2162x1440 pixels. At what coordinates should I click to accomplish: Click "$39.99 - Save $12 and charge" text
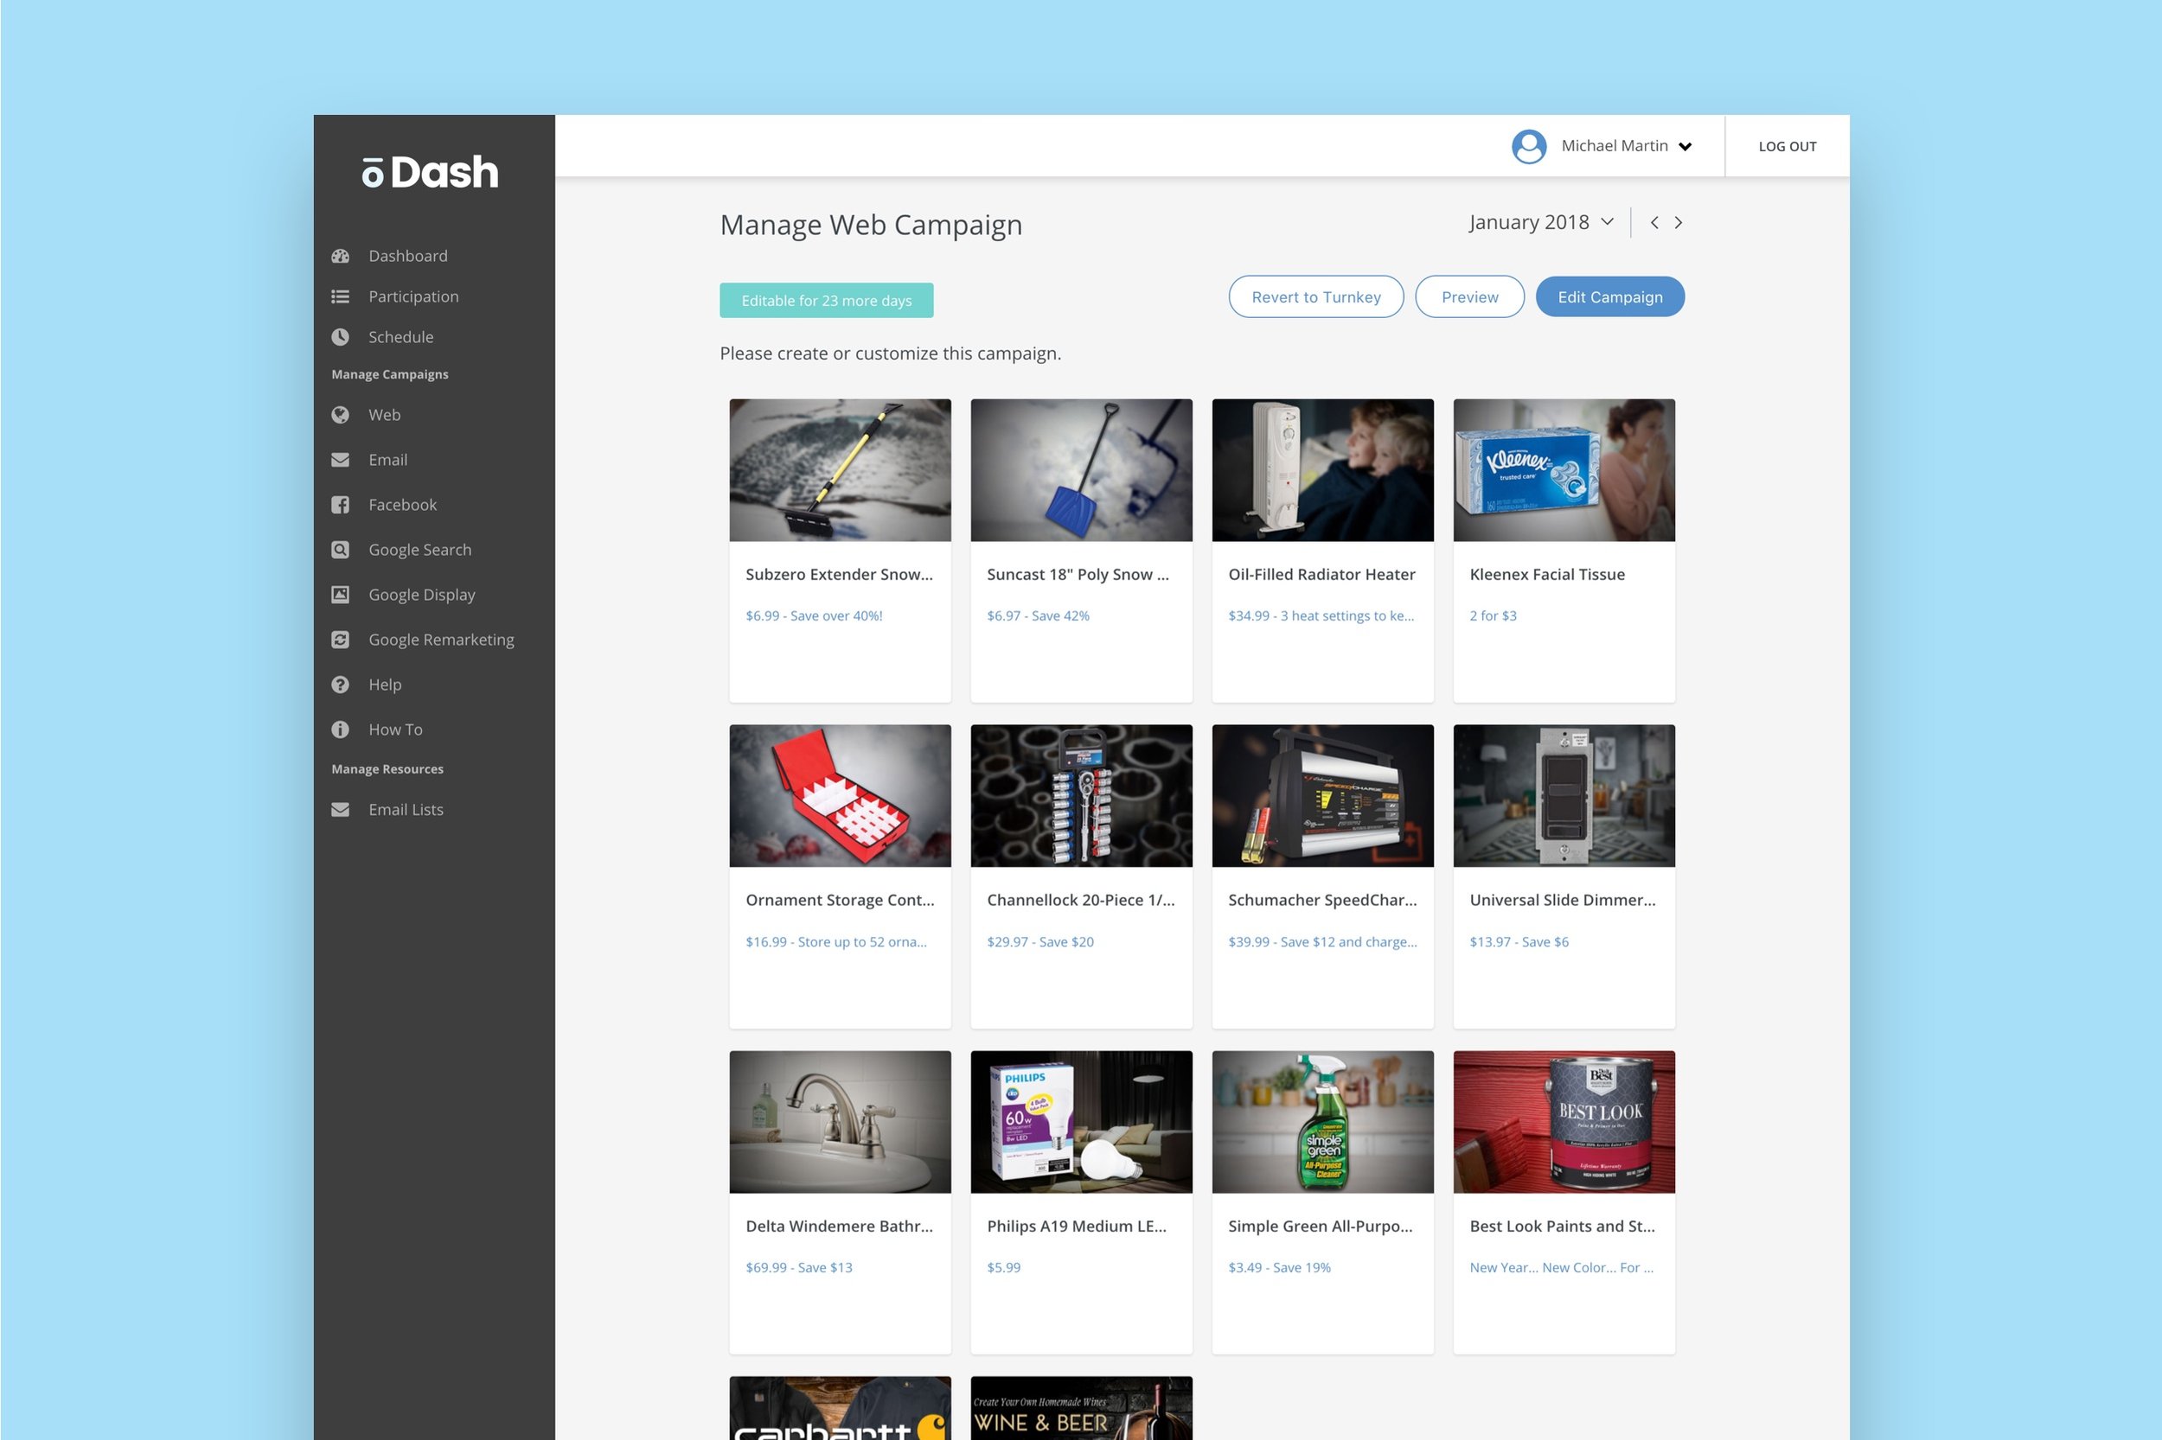coord(1322,942)
